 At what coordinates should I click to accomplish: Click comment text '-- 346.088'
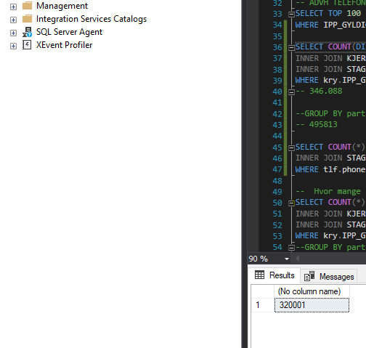click(319, 92)
